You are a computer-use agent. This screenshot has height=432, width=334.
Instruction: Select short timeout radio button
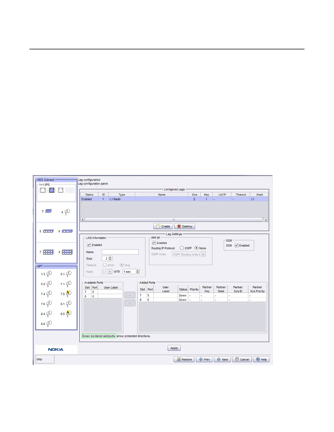tap(105, 265)
